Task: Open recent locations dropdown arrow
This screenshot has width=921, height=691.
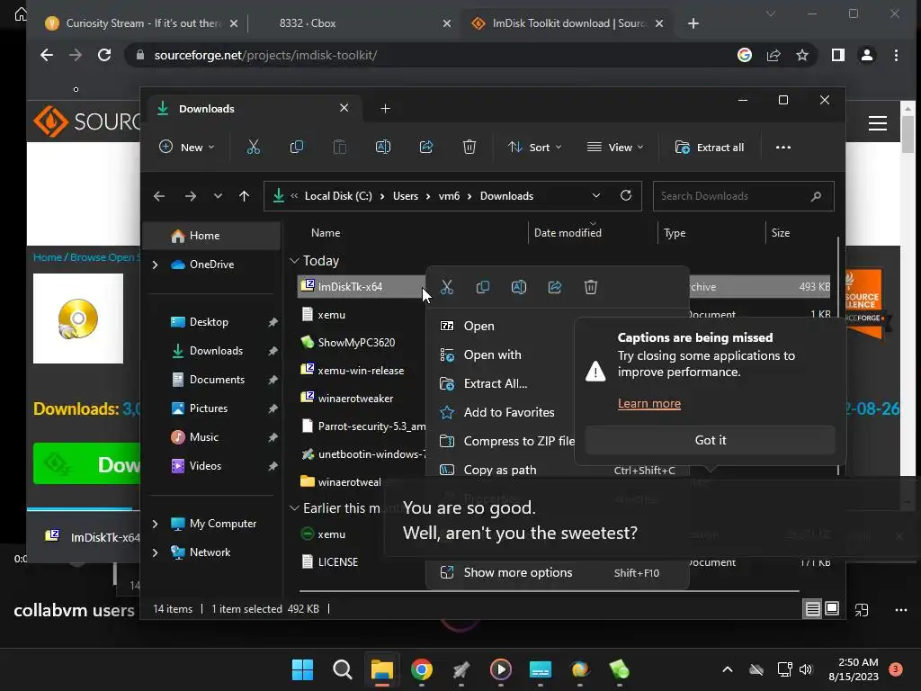Action: [x=218, y=195]
